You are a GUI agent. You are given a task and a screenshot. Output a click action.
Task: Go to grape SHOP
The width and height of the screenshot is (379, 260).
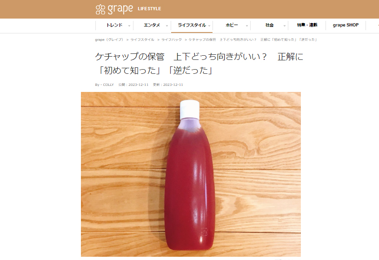tap(346, 25)
